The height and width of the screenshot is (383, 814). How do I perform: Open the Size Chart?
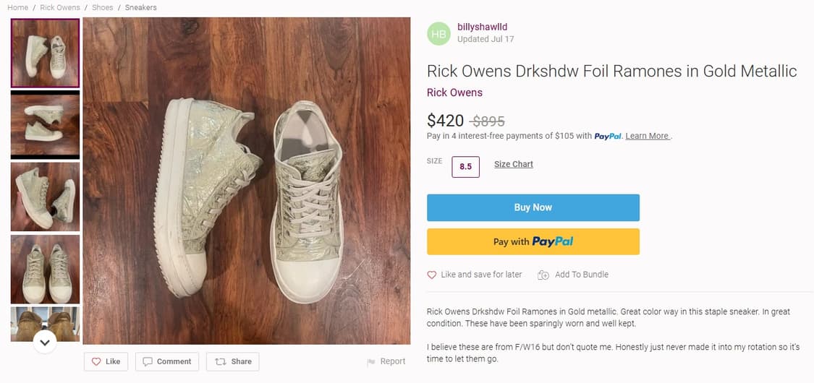pyautogui.click(x=514, y=164)
